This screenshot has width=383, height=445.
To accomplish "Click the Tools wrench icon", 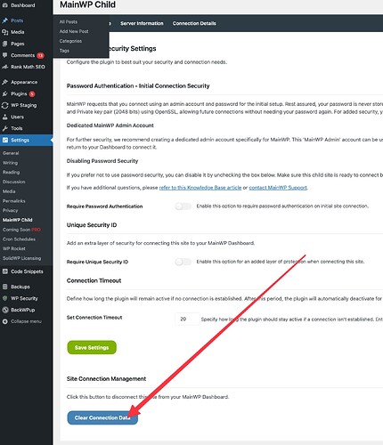I will pyautogui.click(x=4, y=128).
